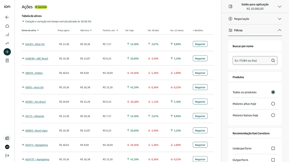Click the green Aprenda badge
The width and height of the screenshot is (289, 162).
coord(41,7)
